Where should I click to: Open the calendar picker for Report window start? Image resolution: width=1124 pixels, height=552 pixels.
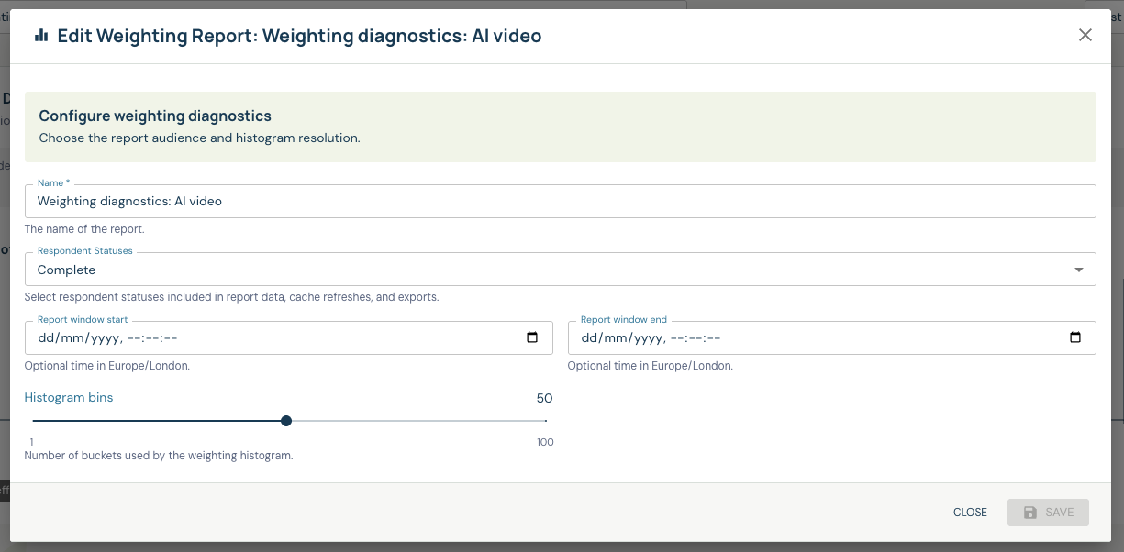(532, 337)
